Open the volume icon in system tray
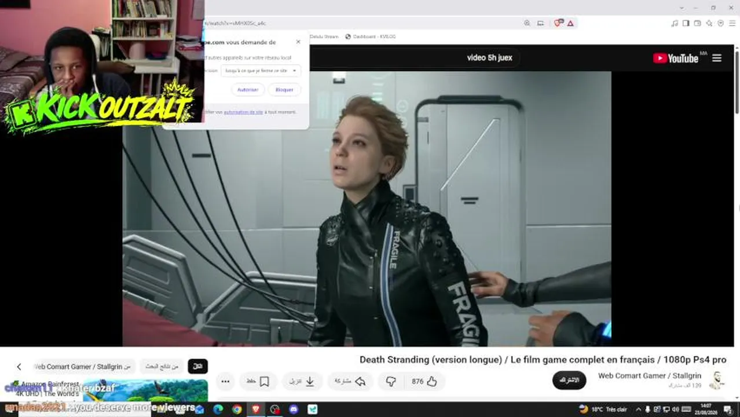The height and width of the screenshot is (417, 740). click(x=675, y=409)
